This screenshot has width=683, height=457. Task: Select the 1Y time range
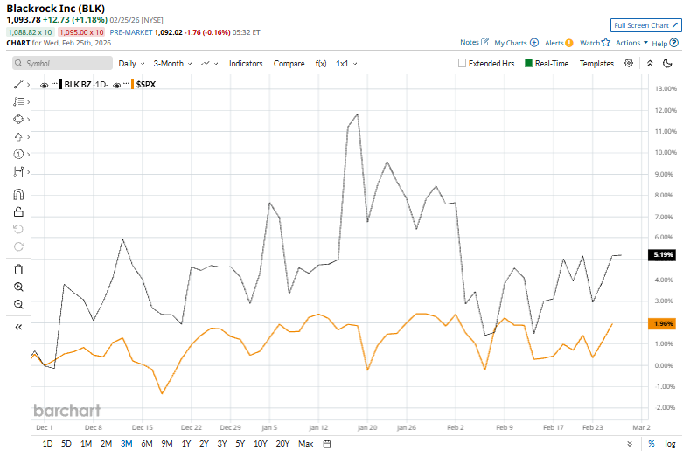point(186,444)
